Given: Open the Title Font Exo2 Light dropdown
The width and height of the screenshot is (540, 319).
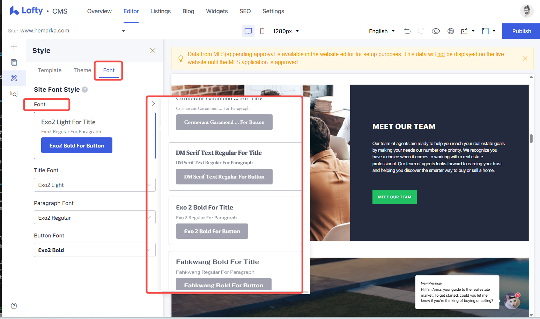Looking at the screenshot, I should pos(95,185).
